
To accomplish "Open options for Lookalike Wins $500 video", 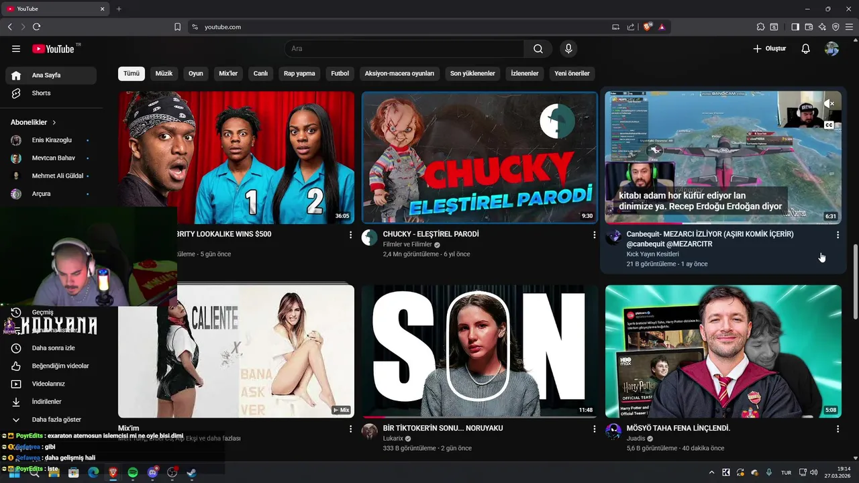I will [x=350, y=235].
